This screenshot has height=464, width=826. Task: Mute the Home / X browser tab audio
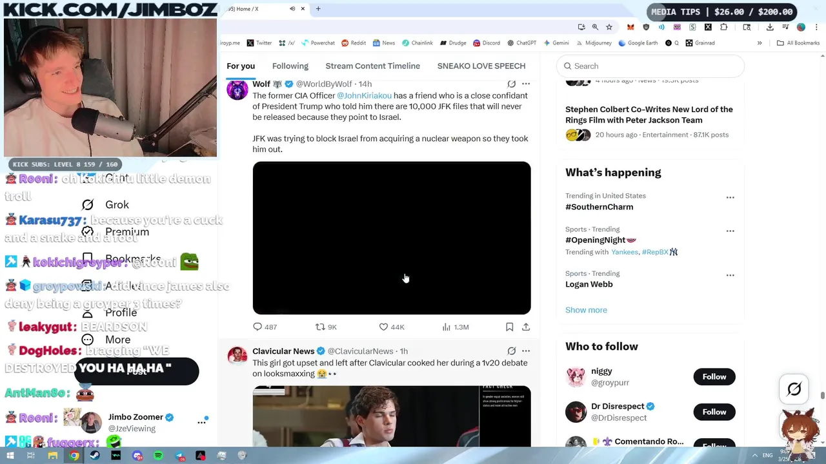coord(292,9)
